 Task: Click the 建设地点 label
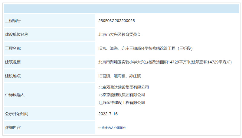coord(13,76)
